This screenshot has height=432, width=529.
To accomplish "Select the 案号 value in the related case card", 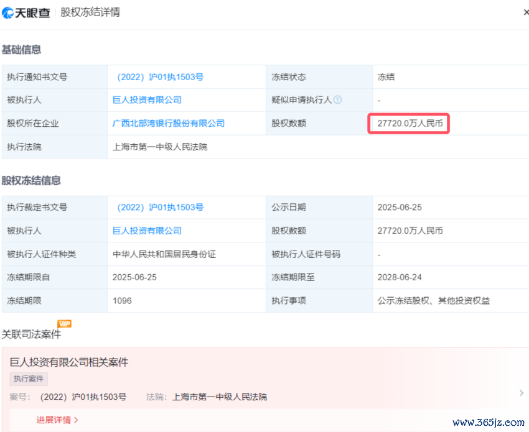I will [x=83, y=397].
